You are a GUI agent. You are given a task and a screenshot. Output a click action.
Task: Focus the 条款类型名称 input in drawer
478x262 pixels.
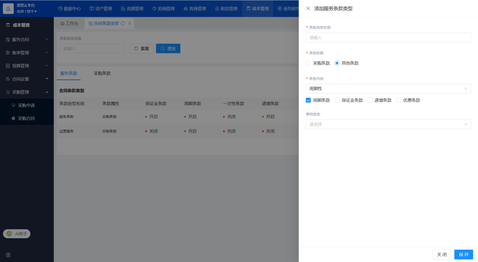pos(388,38)
